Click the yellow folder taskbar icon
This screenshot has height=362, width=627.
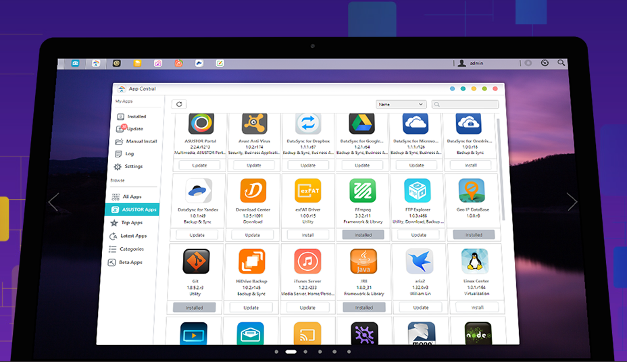tap(137, 63)
